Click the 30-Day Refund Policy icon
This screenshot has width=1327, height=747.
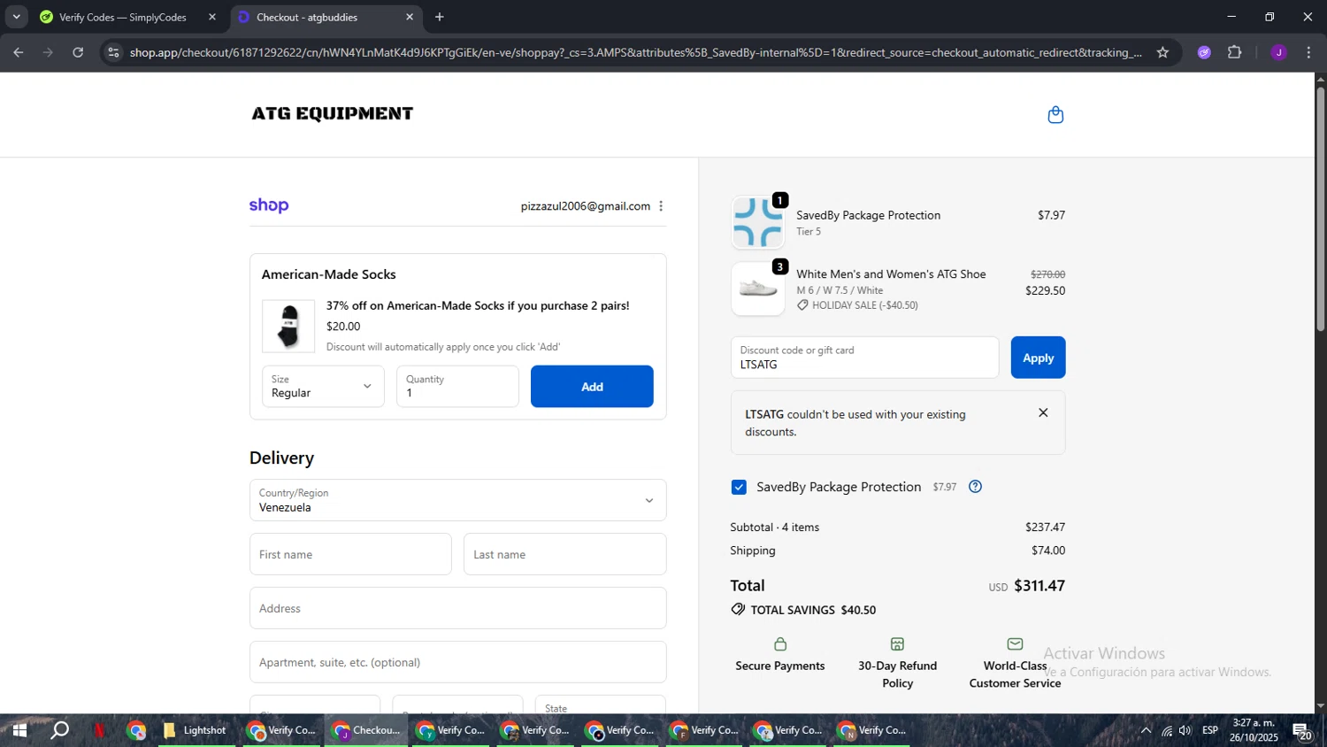897,644
